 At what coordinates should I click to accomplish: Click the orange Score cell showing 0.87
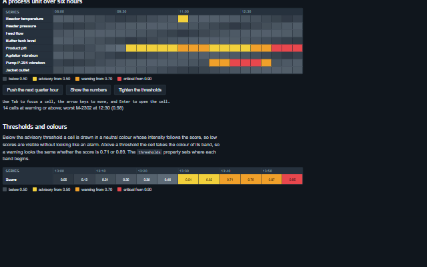click(x=272, y=180)
